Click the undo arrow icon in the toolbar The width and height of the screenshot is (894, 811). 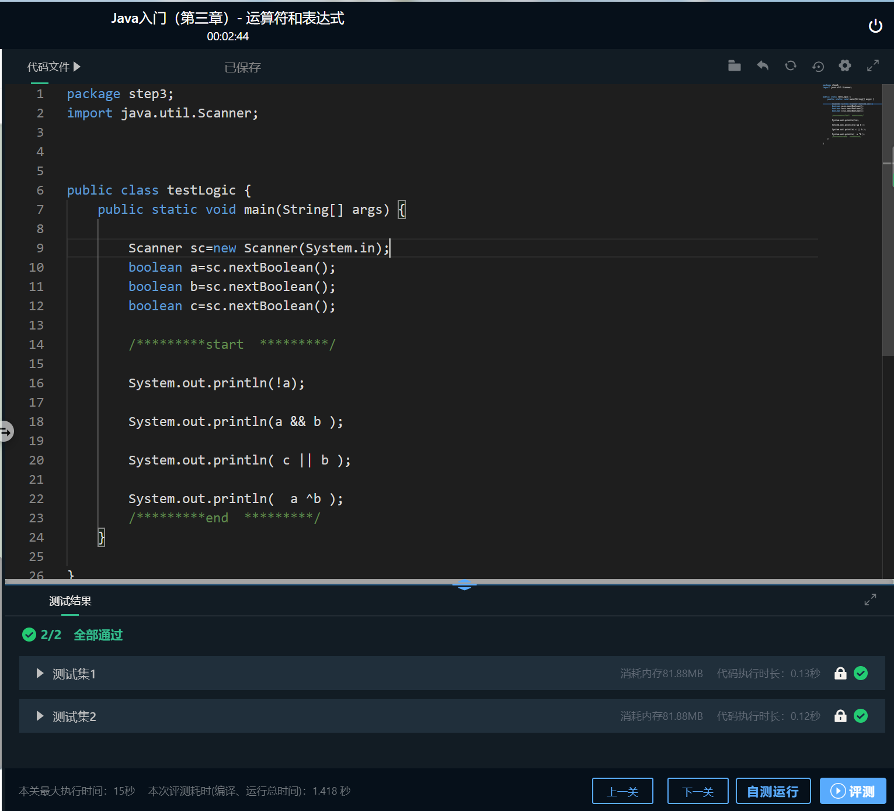[762, 66]
